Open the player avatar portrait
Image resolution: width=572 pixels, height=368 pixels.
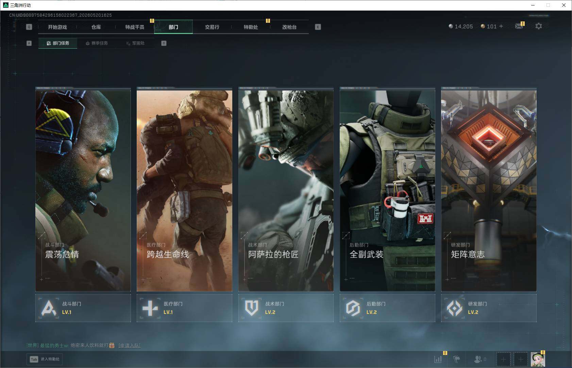(x=538, y=359)
